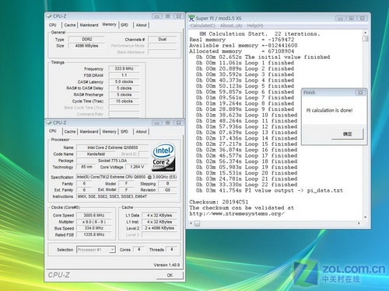This screenshot has height=291, width=389.
Task: Click Super PI horizontal scrollbar thumb
Action: click(x=198, y=223)
